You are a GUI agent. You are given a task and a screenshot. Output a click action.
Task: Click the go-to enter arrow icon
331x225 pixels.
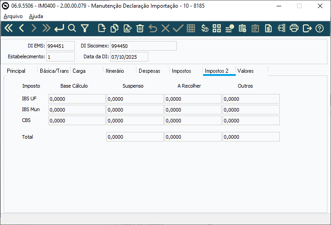(x=59, y=28)
